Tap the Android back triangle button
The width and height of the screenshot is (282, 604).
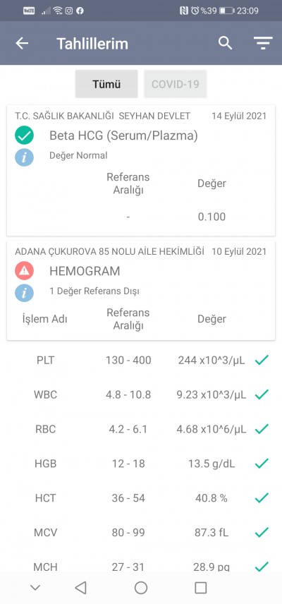coord(80,588)
